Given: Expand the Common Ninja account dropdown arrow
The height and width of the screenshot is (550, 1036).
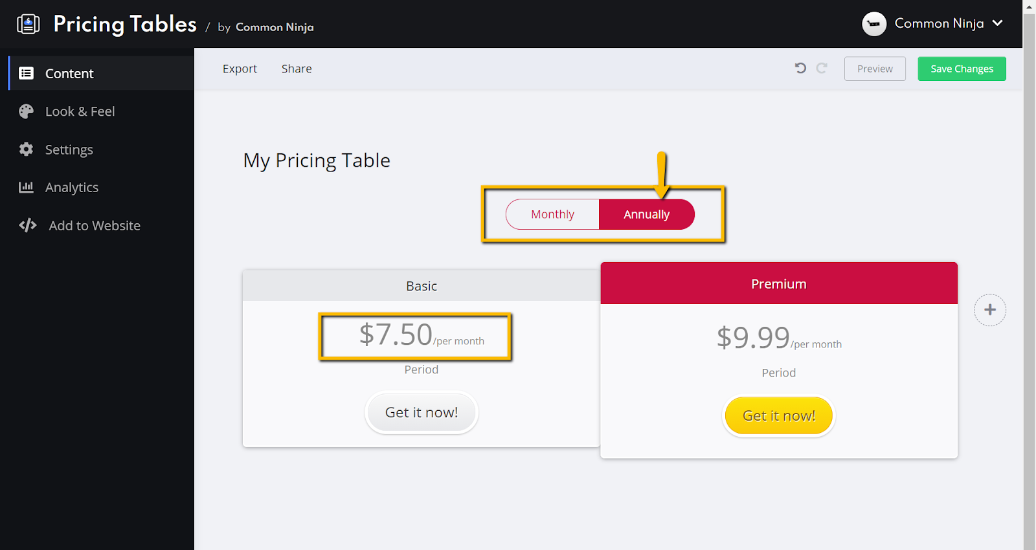Looking at the screenshot, I should pos(998,23).
